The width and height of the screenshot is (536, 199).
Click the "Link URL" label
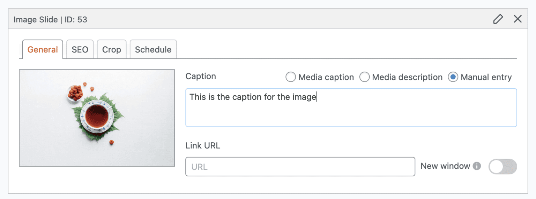click(x=203, y=145)
